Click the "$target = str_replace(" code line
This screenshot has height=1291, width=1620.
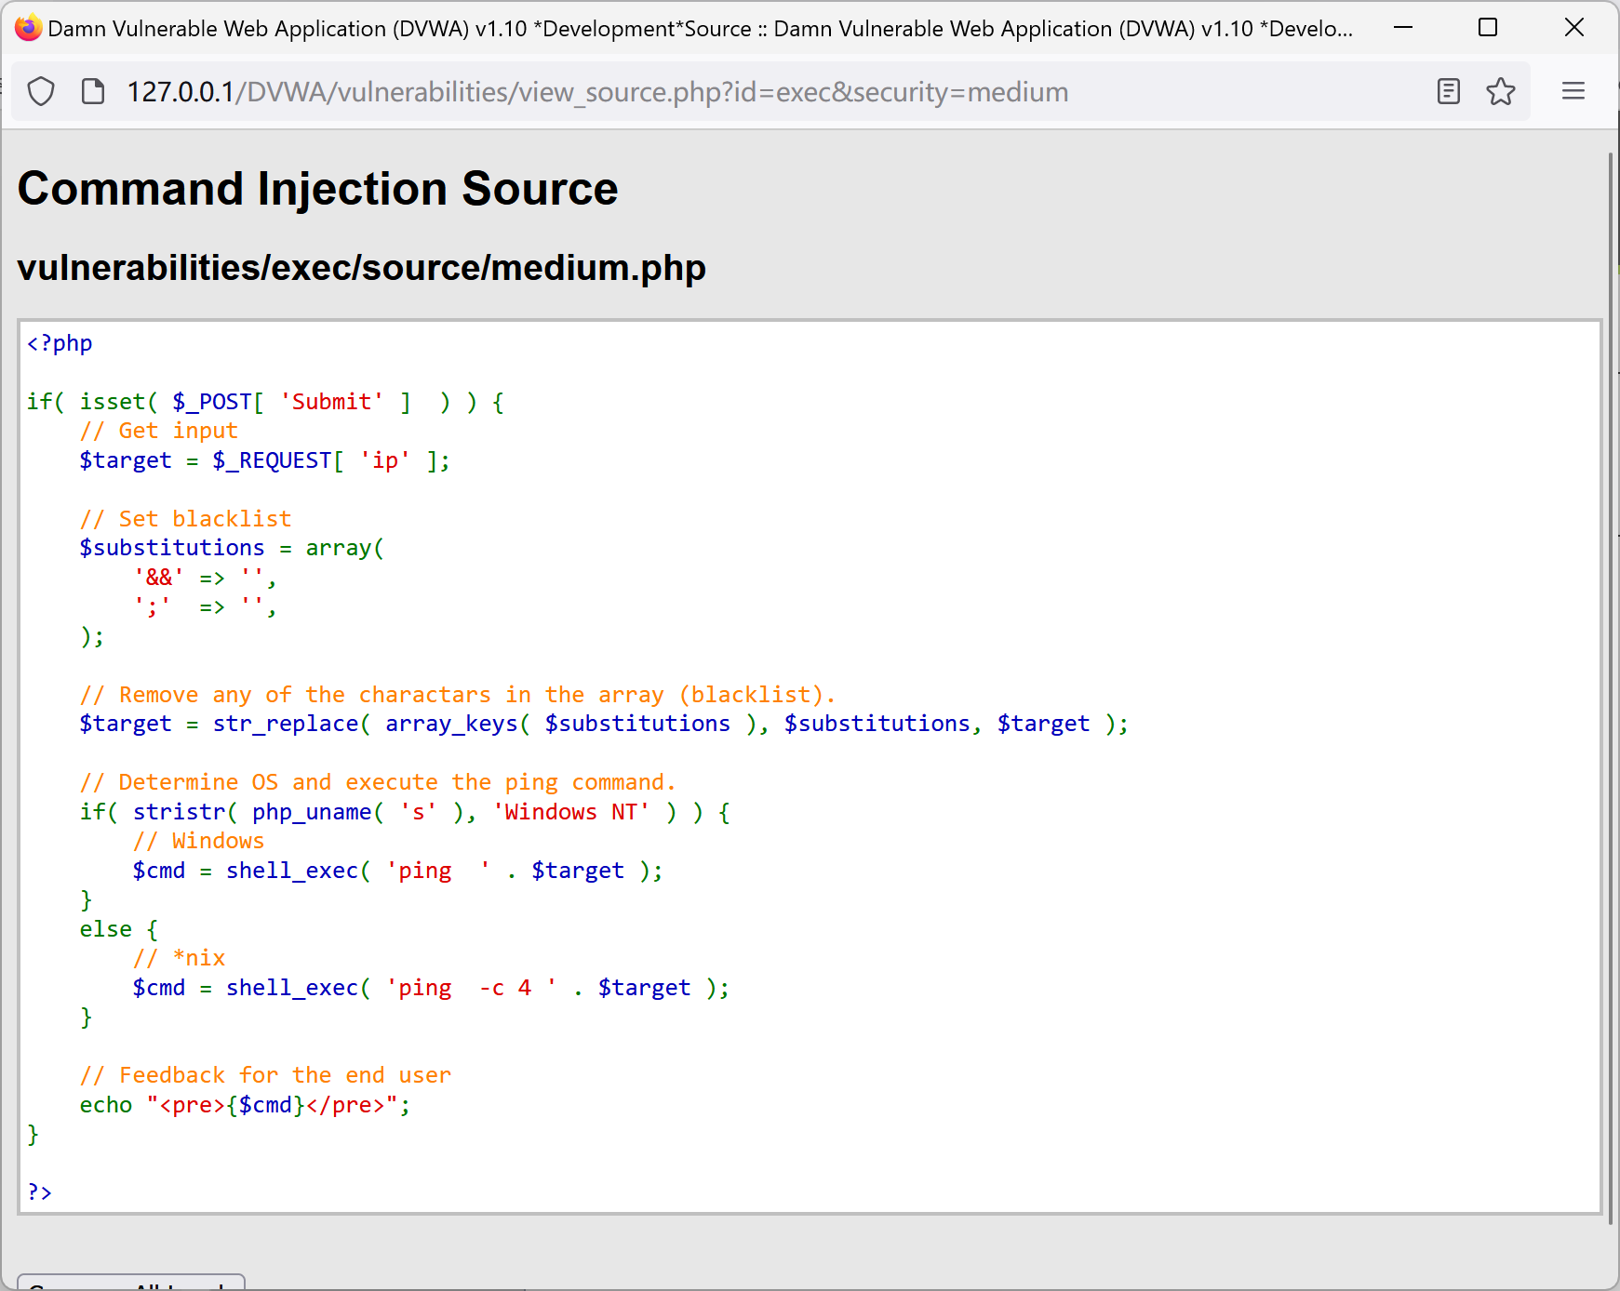[x=604, y=724]
